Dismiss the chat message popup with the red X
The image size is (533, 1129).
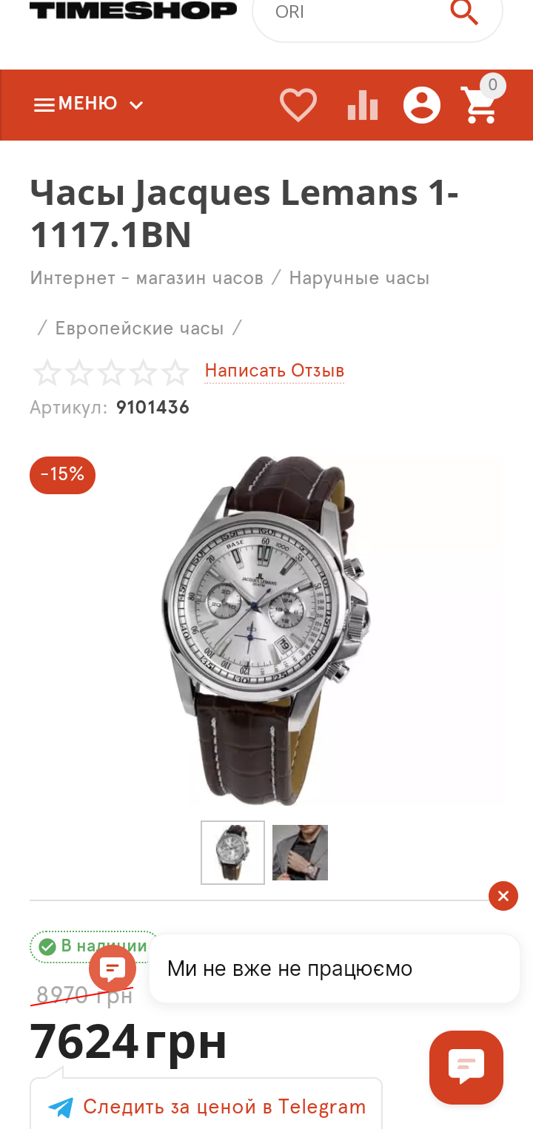click(x=503, y=896)
